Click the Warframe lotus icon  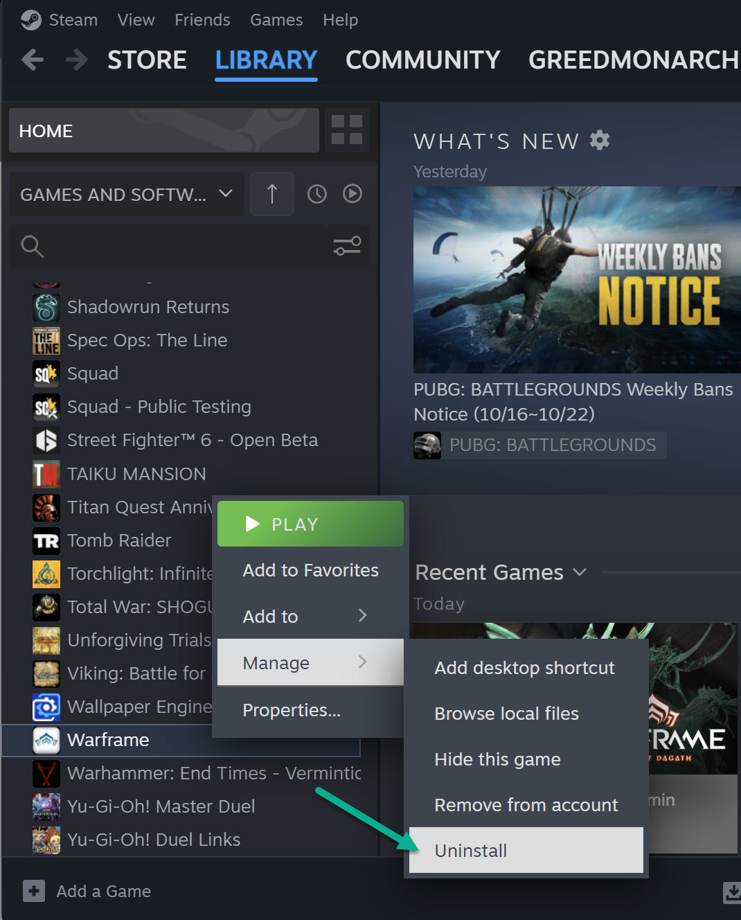point(46,740)
